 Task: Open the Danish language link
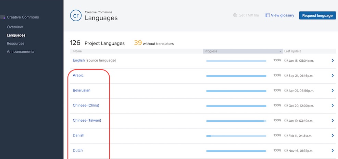coord(78,136)
